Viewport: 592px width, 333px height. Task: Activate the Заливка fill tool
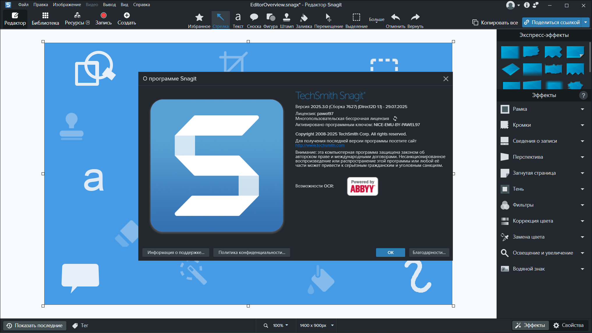point(304,20)
